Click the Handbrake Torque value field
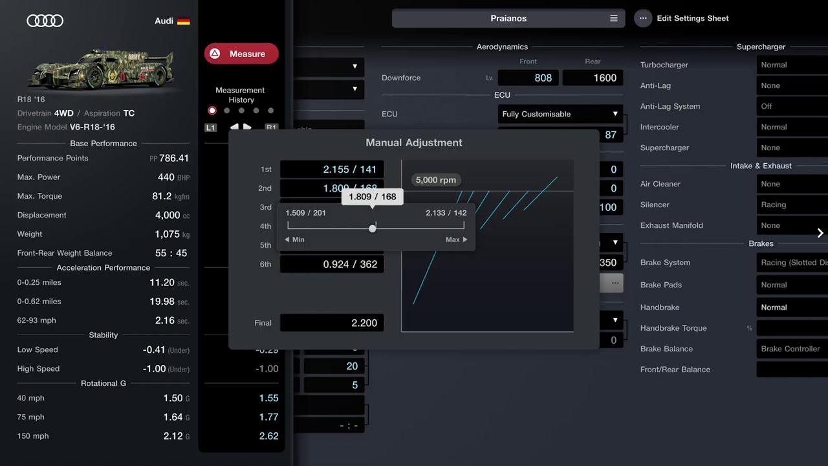This screenshot has width=828, height=466. tap(792, 328)
